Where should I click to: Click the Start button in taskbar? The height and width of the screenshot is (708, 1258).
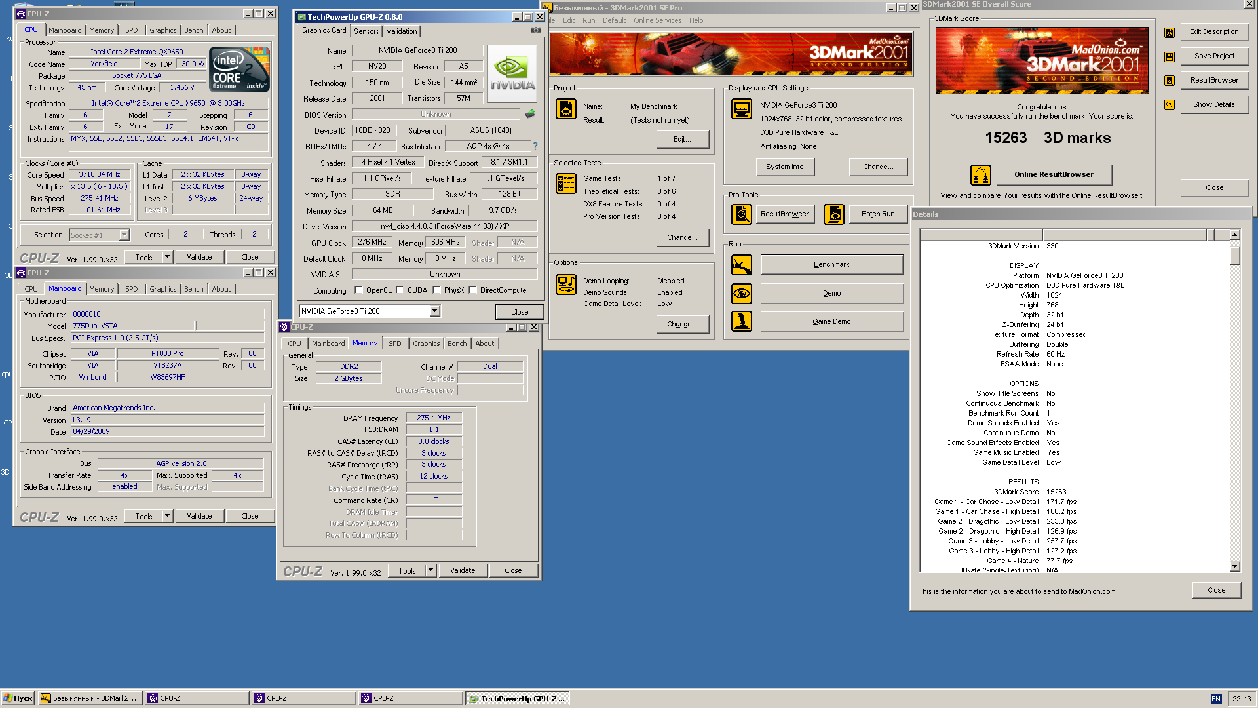pyautogui.click(x=18, y=698)
